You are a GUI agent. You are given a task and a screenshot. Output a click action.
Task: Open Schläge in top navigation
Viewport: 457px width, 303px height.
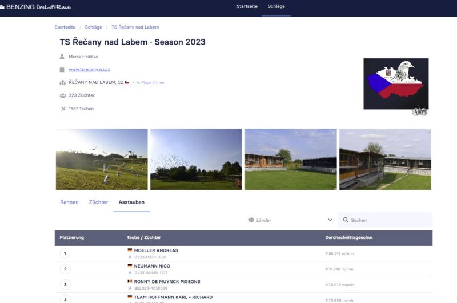276,6
